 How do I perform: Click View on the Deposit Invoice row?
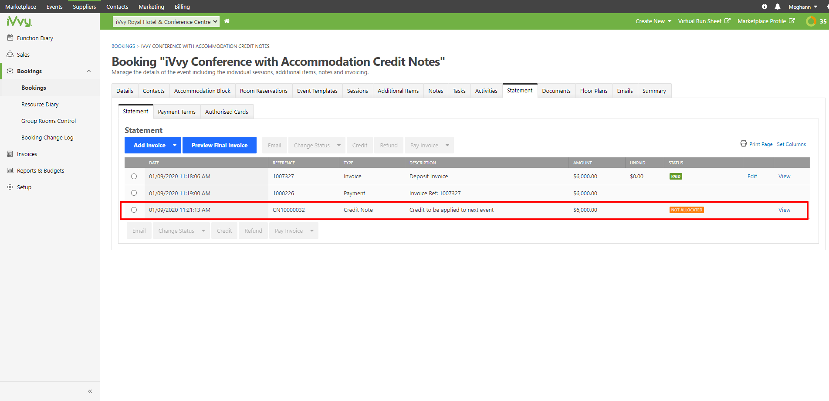pyautogui.click(x=784, y=176)
